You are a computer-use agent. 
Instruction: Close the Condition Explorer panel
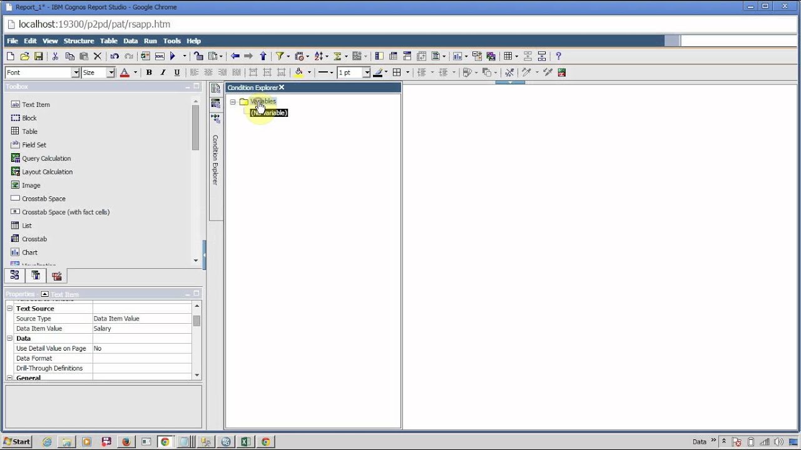(x=282, y=87)
